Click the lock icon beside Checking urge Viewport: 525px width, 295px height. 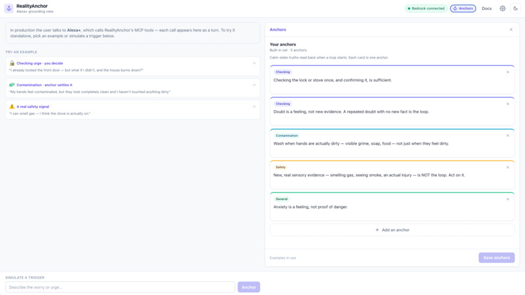[12, 63]
